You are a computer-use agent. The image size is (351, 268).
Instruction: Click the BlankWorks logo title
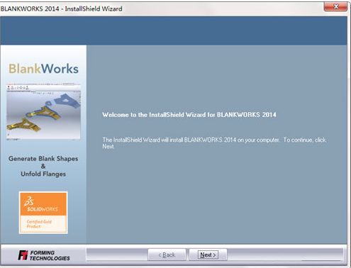[43, 69]
